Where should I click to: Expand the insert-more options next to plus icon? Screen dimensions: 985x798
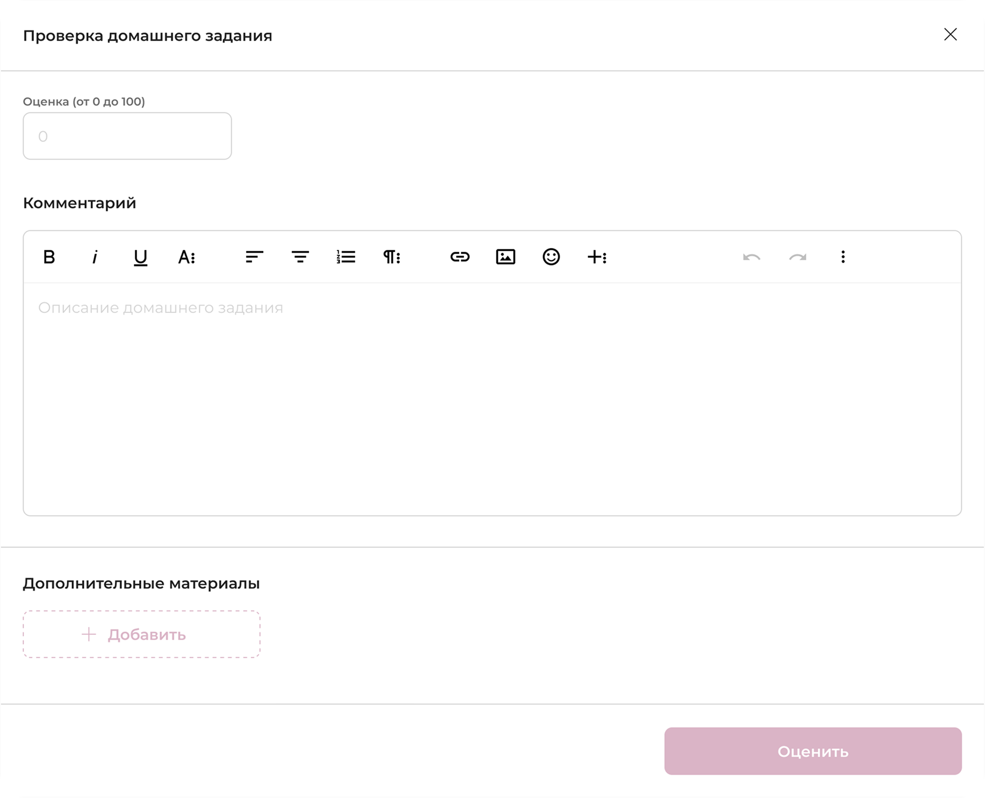click(x=598, y=257)
